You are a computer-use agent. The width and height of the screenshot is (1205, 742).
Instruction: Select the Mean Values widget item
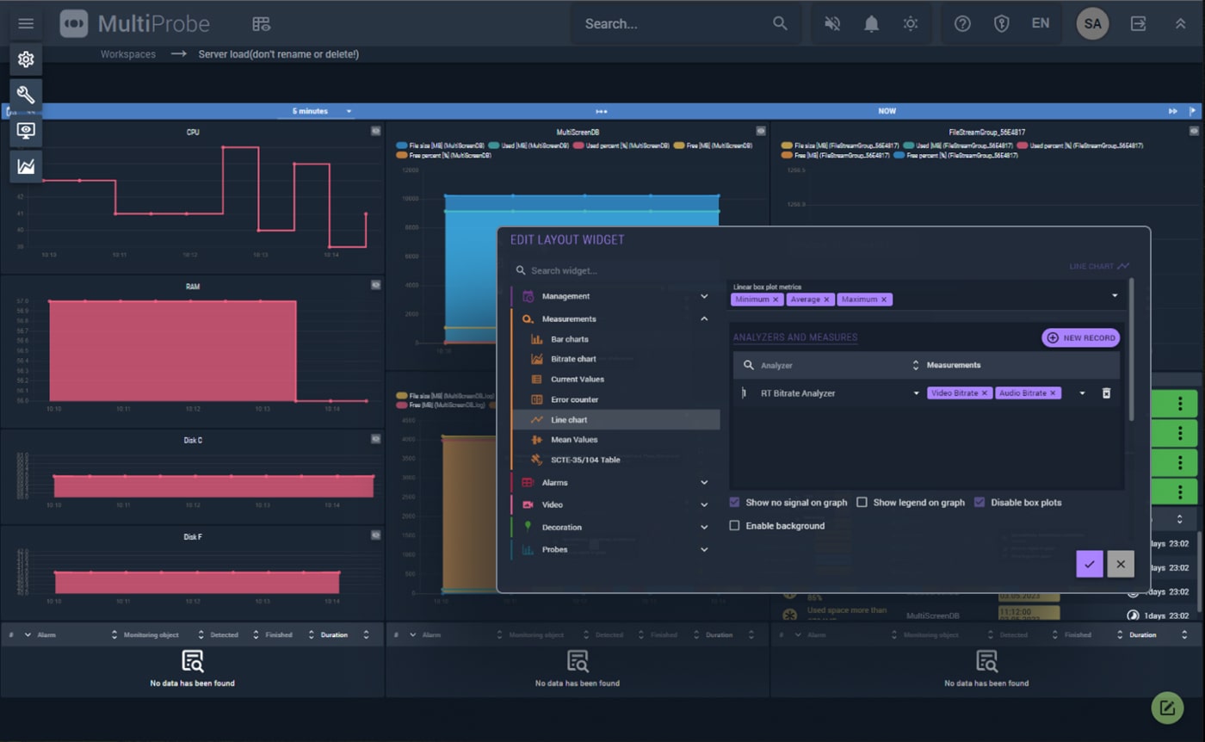click(573, 440)
